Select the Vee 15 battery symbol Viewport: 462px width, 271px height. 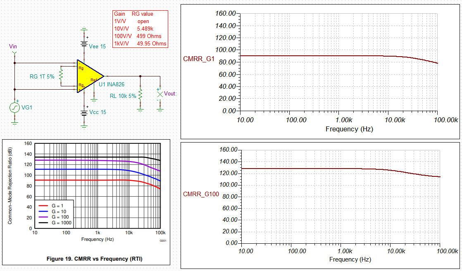(84, 44)
